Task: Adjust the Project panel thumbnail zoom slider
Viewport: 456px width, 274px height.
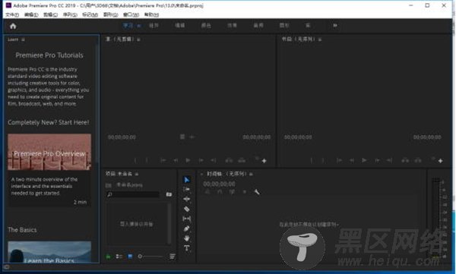Action: 150,257
